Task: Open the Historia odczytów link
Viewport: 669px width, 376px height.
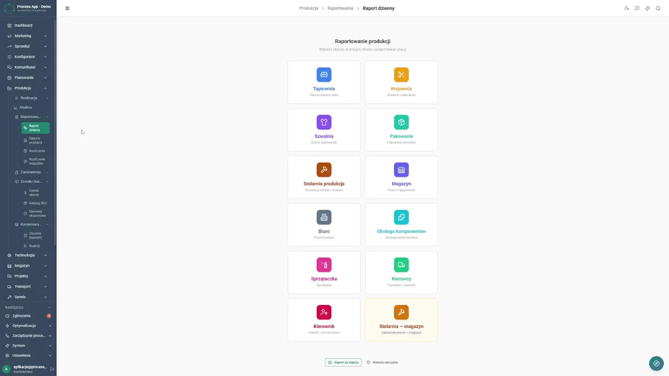Action: (382, 363)
